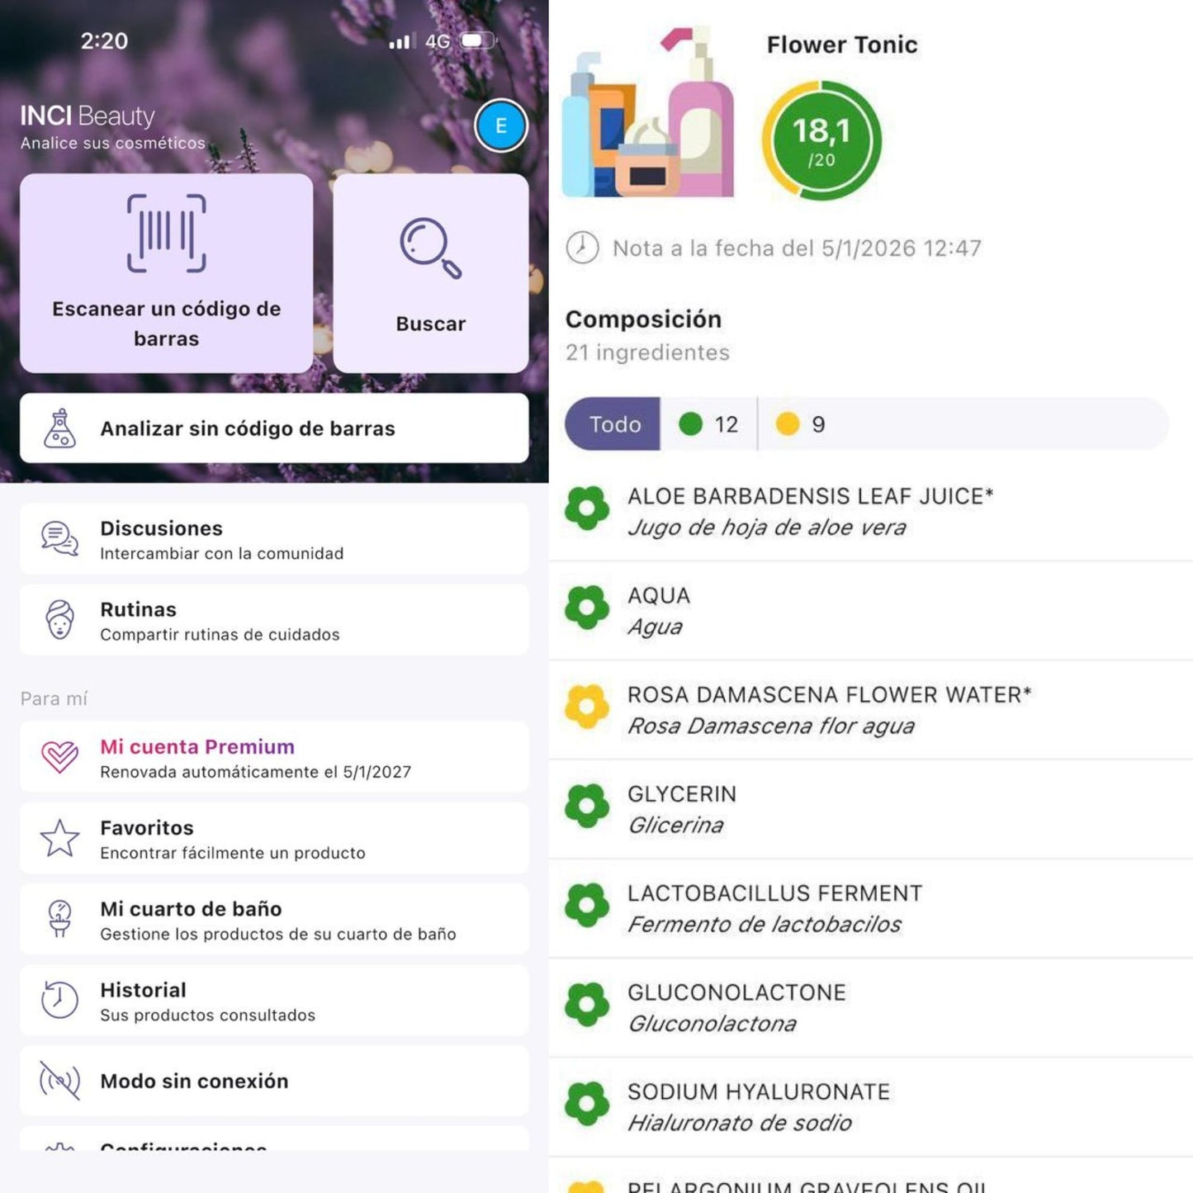Tap the barcode scanner icon
This screenshot has height=1193, width=1193.
pyautogui.click(x=166, y=233)
